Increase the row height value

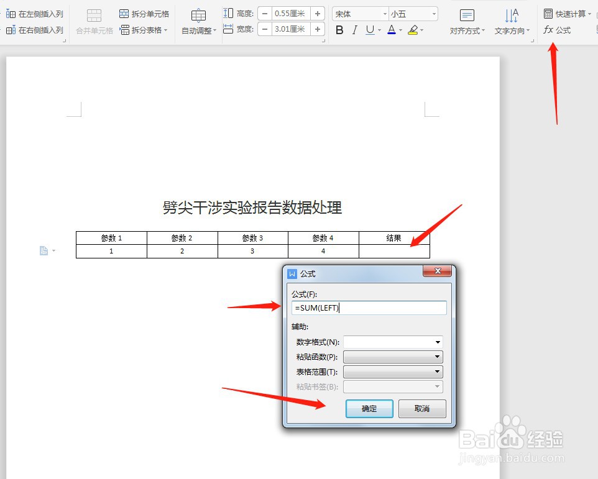click(x=317, y=14)
